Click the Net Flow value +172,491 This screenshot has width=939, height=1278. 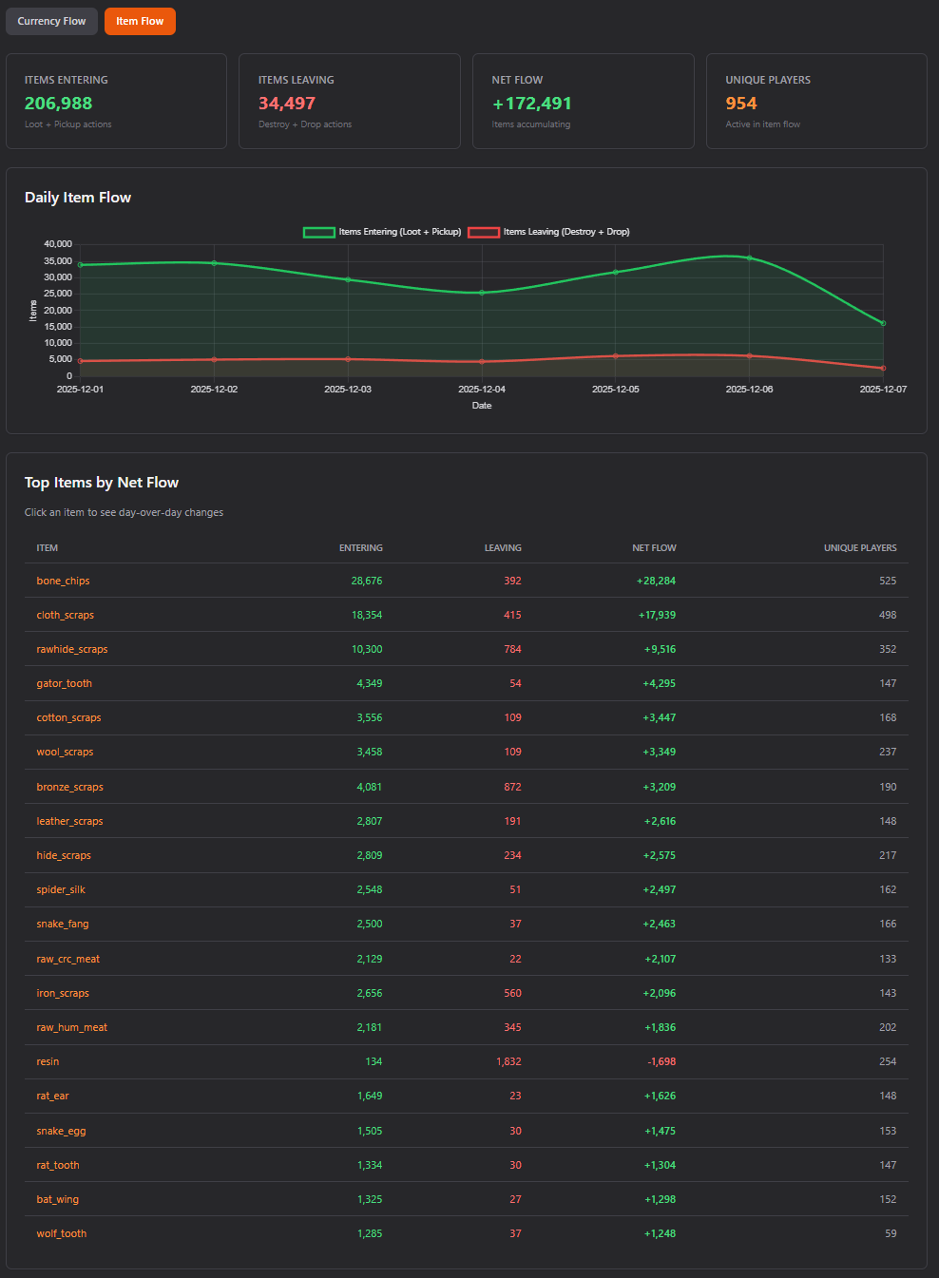coord(531,104)
